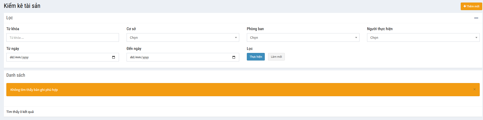Open the Cơ sở dropdown
The image size is (483, 120).
click(x=183, y=37)
